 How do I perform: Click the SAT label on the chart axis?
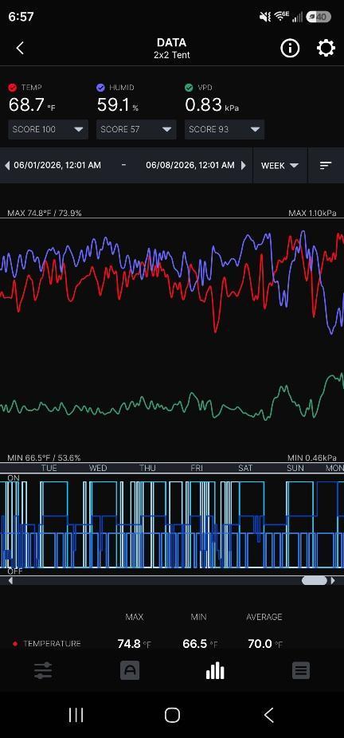coord(245,468)
